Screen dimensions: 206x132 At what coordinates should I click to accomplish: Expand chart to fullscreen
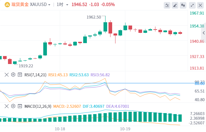coord(192,5)
